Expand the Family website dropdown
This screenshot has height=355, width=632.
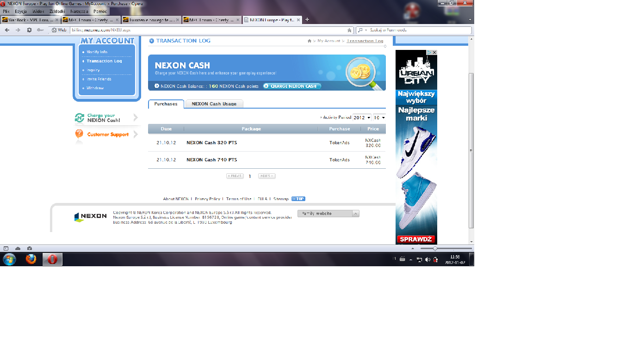coord(328,214)
